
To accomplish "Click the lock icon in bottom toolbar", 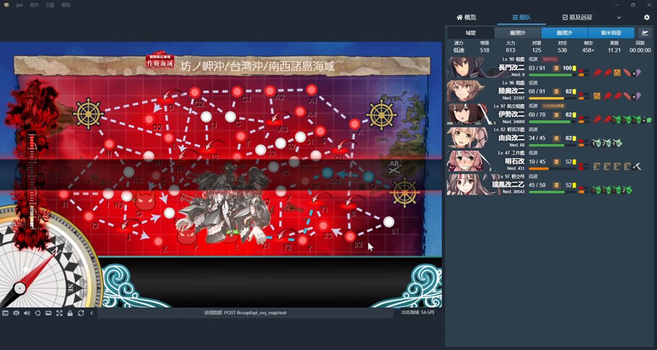I will click(x=70, y=313).
